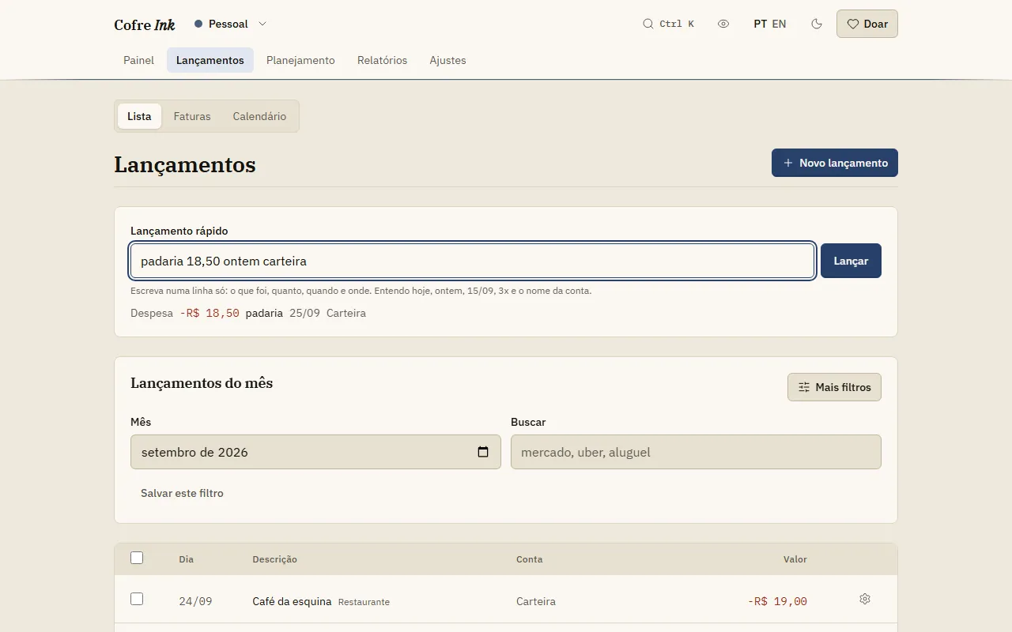
Task: Select the Lista view tab
Action: (139, 116)
